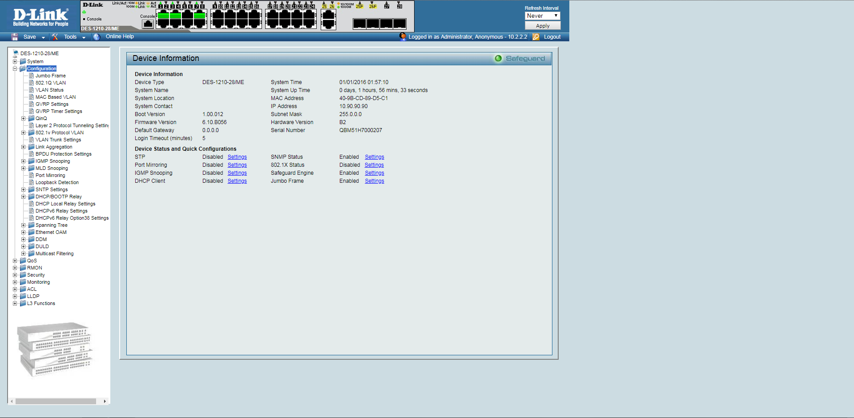Viewport: 854px width, 418px height.
Task: Click the stacked switches product image
Action: [x=55, y=349]
